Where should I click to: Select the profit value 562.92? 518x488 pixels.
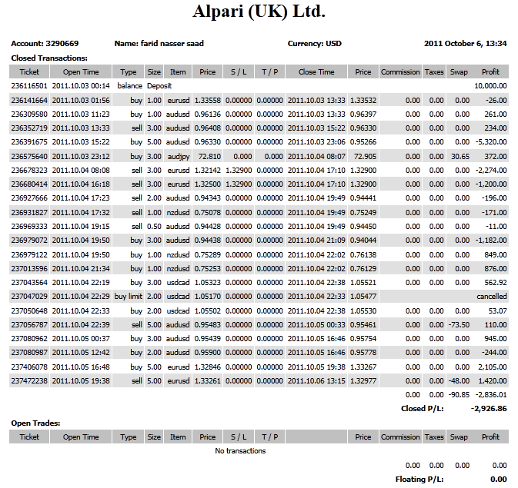point(496,283)
